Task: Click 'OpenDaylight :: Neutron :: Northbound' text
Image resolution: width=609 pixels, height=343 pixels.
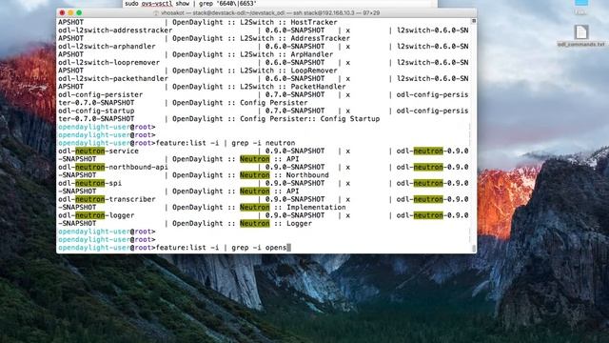Action: 250,175
